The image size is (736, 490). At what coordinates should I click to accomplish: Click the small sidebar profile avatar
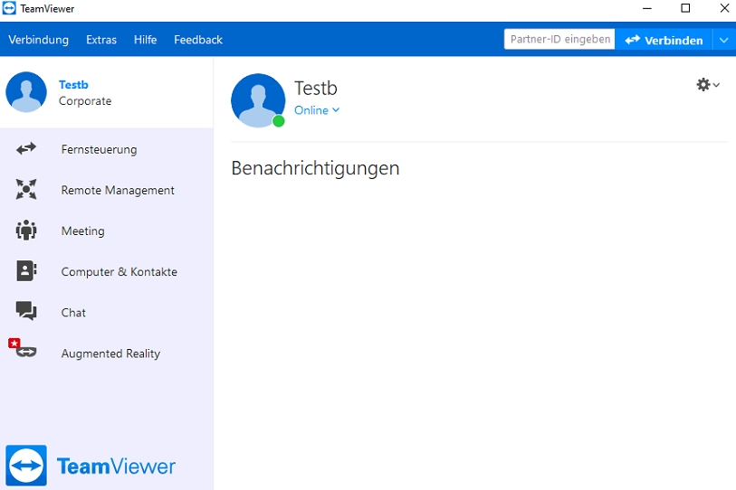pyautogui.click(x=26, y=92)
